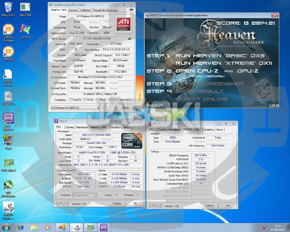290x232 pixels.
Task: Click the GPU-Z Name field value
Action: [90, 16]
